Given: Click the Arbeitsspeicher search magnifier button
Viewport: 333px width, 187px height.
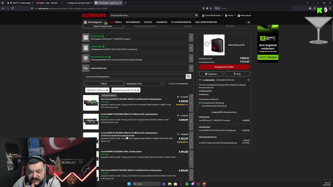Looking at the screenshot, I should point(188,77).
